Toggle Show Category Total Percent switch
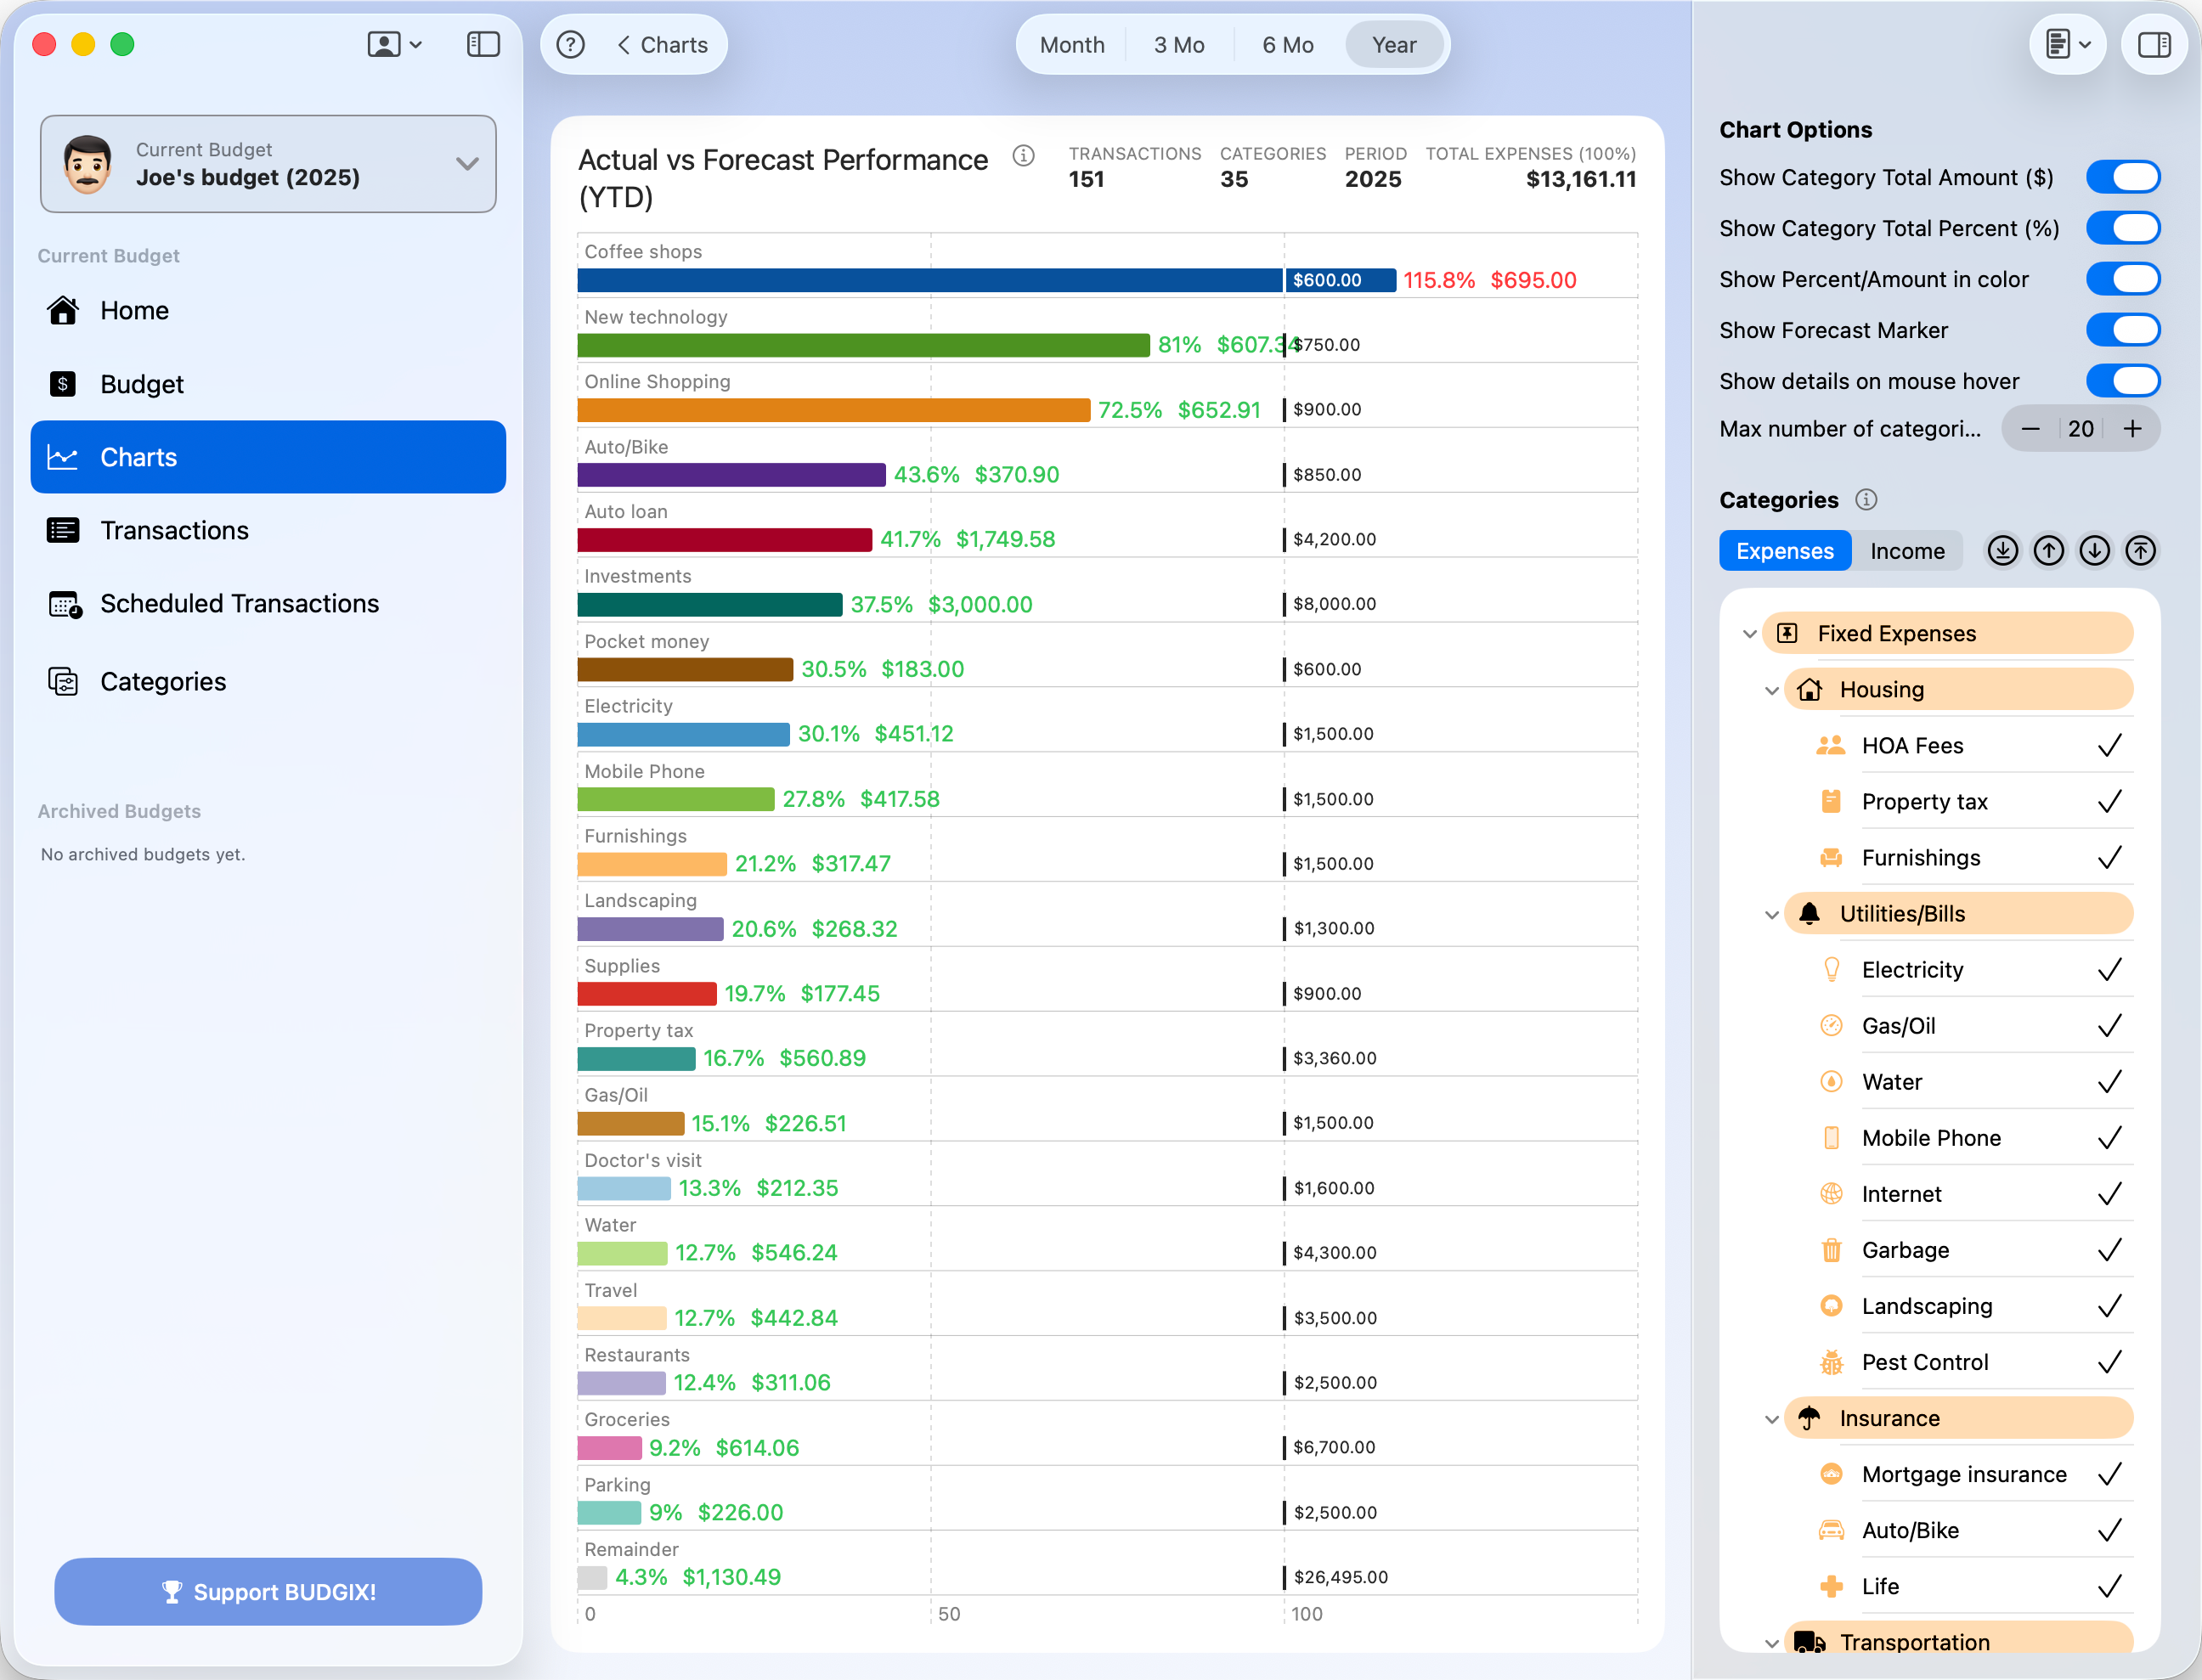Screen dimensions: 2202x1680 (2122, 228)
